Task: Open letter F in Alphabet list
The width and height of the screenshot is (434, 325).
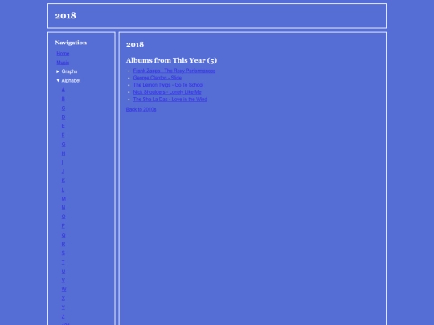Action: pyautogui.click(x=63, y=135)
